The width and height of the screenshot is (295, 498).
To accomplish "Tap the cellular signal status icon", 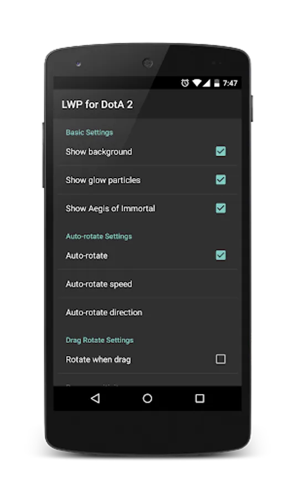I will [x=206, y=83].
